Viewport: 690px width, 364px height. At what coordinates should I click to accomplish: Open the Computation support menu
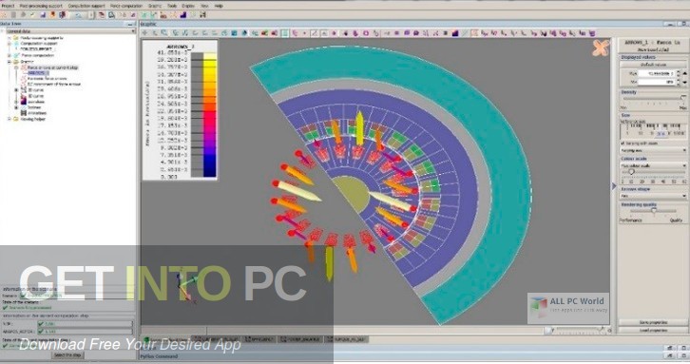(x=86, y=6)
